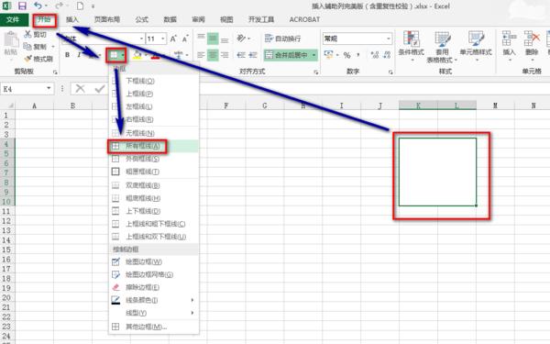Toggle Bold formatting button

point(67,55)
